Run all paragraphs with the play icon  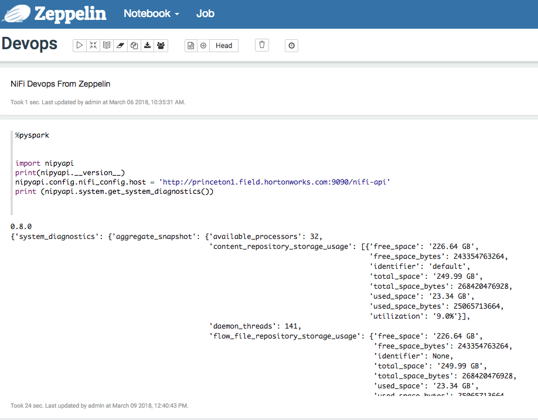point(80,45)
